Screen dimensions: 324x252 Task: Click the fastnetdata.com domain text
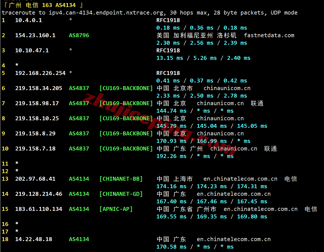tap(269, 35)
